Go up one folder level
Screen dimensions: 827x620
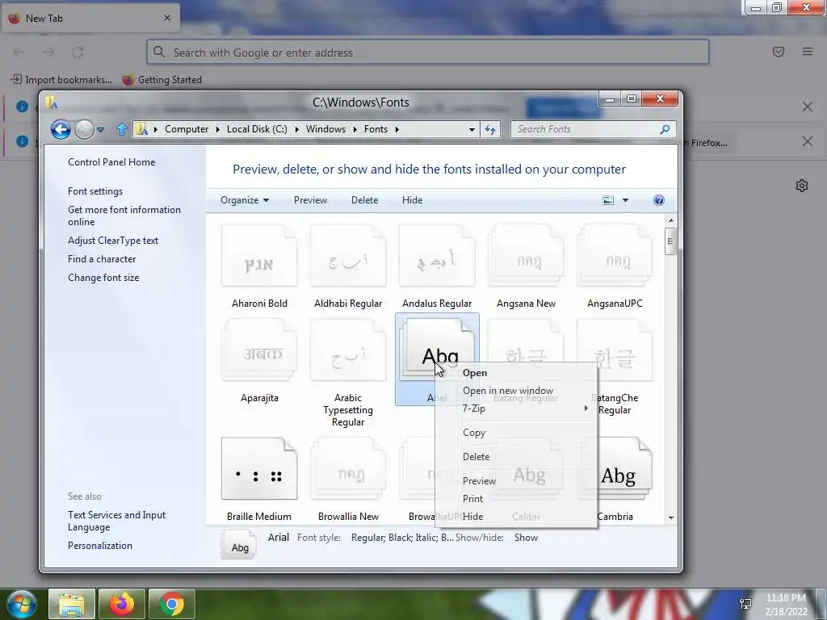pos(122,129)
